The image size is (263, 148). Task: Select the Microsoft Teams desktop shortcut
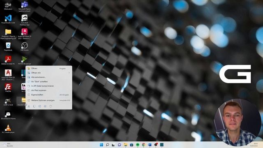coord(25,7)
